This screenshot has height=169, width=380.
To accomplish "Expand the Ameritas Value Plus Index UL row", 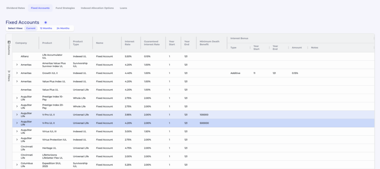I will point(17,81).
